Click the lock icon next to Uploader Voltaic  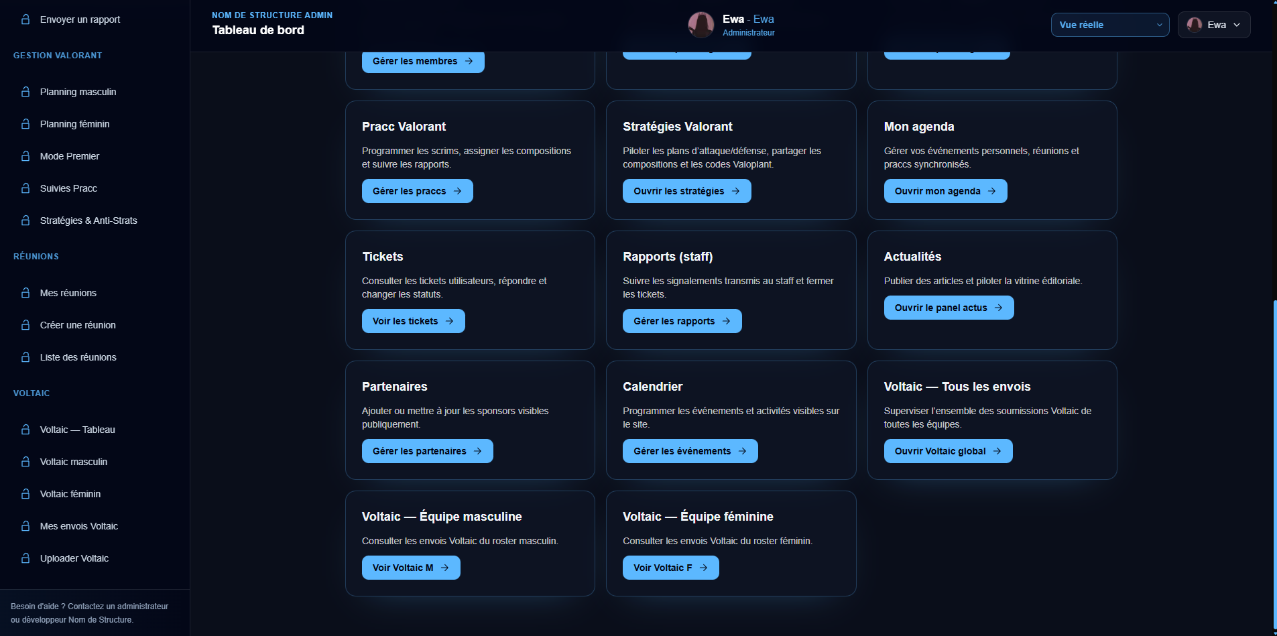point(25,558)
